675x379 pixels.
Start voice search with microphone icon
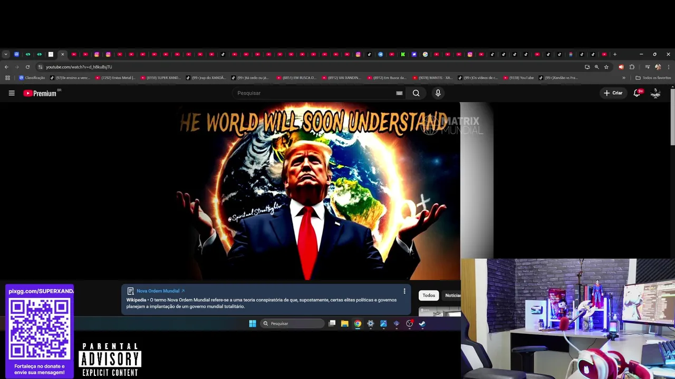pyautogui.click(x=438, y=93)
